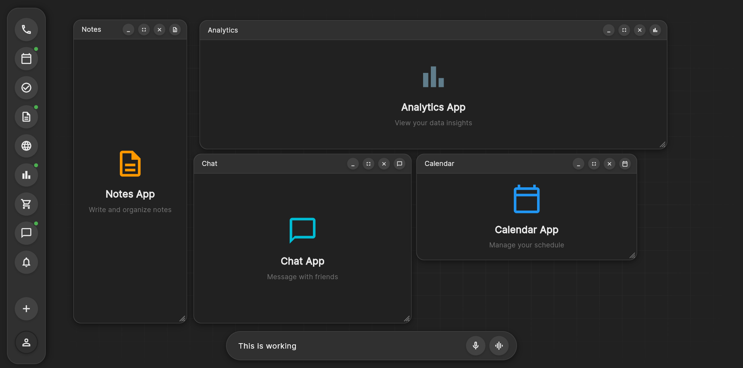Click the Notes window resize handle
743x368 pixels.
coord(182,319)
